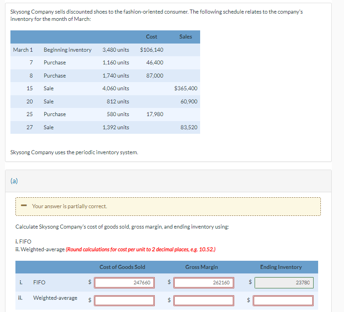Click the 3,480 units cell
This screenshot has height=312, width=344.
116,50
